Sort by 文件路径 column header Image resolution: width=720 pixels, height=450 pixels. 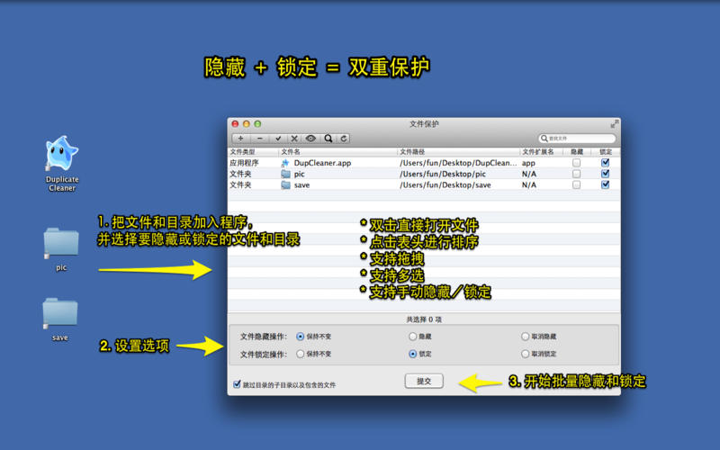pyautogui.click(x=458, y=151)
